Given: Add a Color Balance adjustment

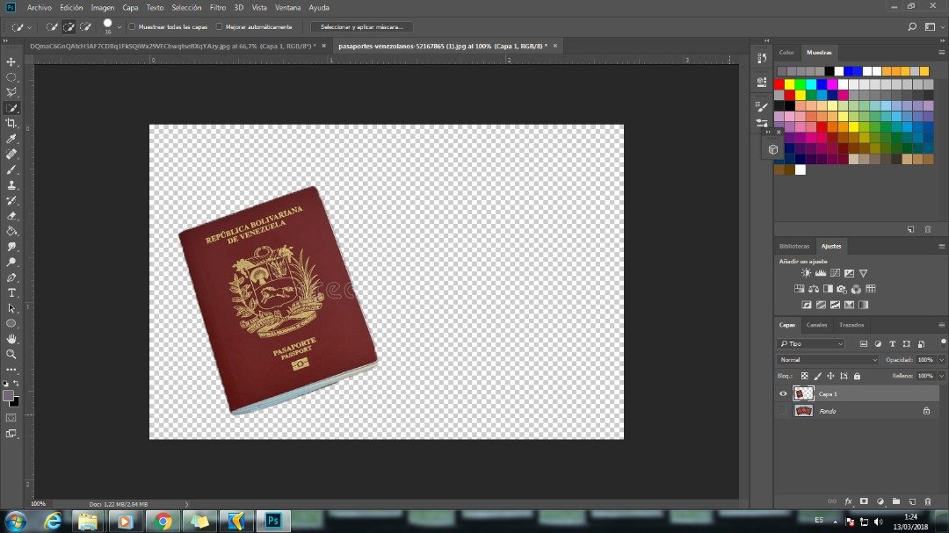Looking at the screenshot, I should [814, 289].
